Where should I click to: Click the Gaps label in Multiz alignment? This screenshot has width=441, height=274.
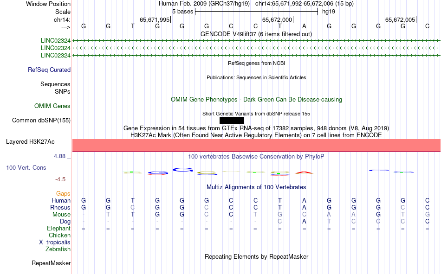(63, 194)
